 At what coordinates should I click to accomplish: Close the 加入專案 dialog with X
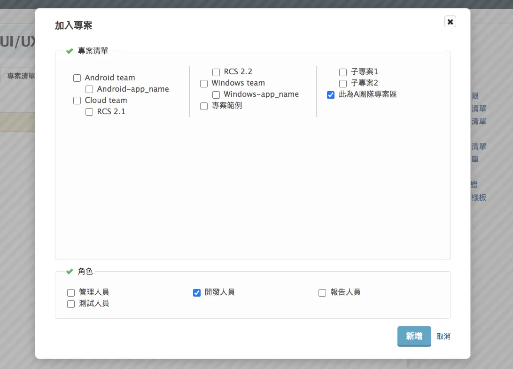pos(450,22)
